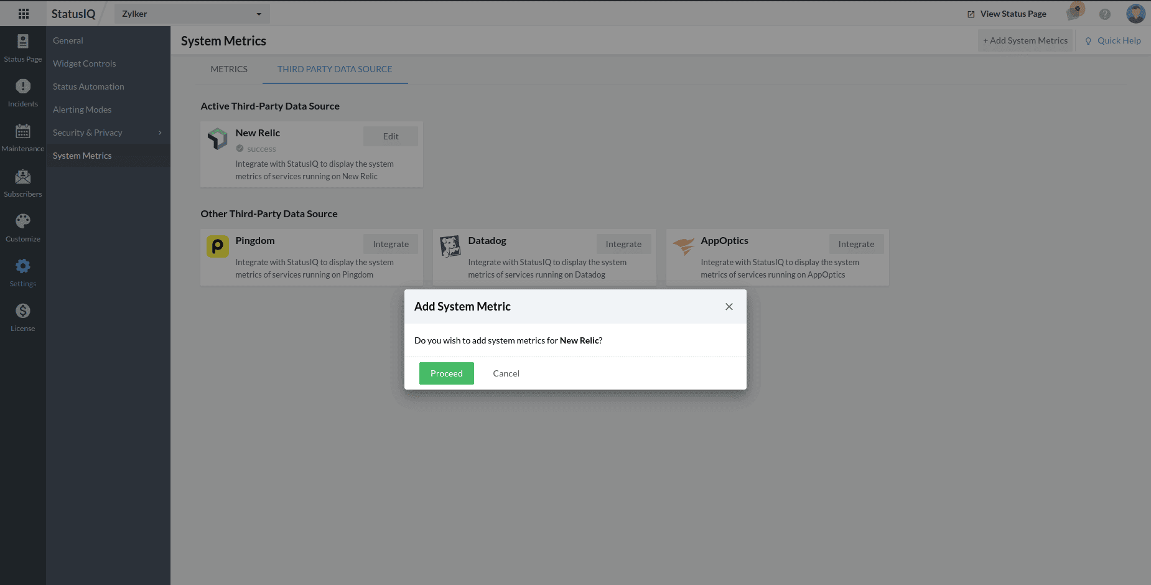This screenshot has height=585, width=1151.
Task: Click the green Proceed button
Action: tap(446, 373)
